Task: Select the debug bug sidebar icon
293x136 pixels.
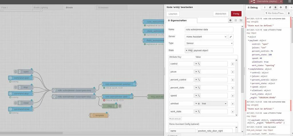Action: click(275, 7)
